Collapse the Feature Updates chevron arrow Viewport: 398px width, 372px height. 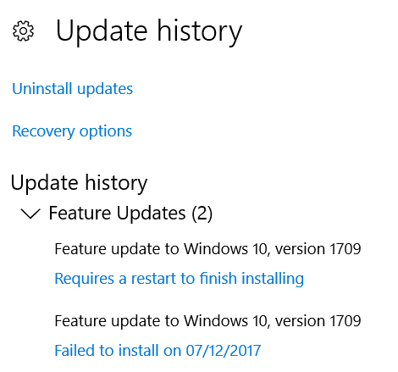pos(30,214)
